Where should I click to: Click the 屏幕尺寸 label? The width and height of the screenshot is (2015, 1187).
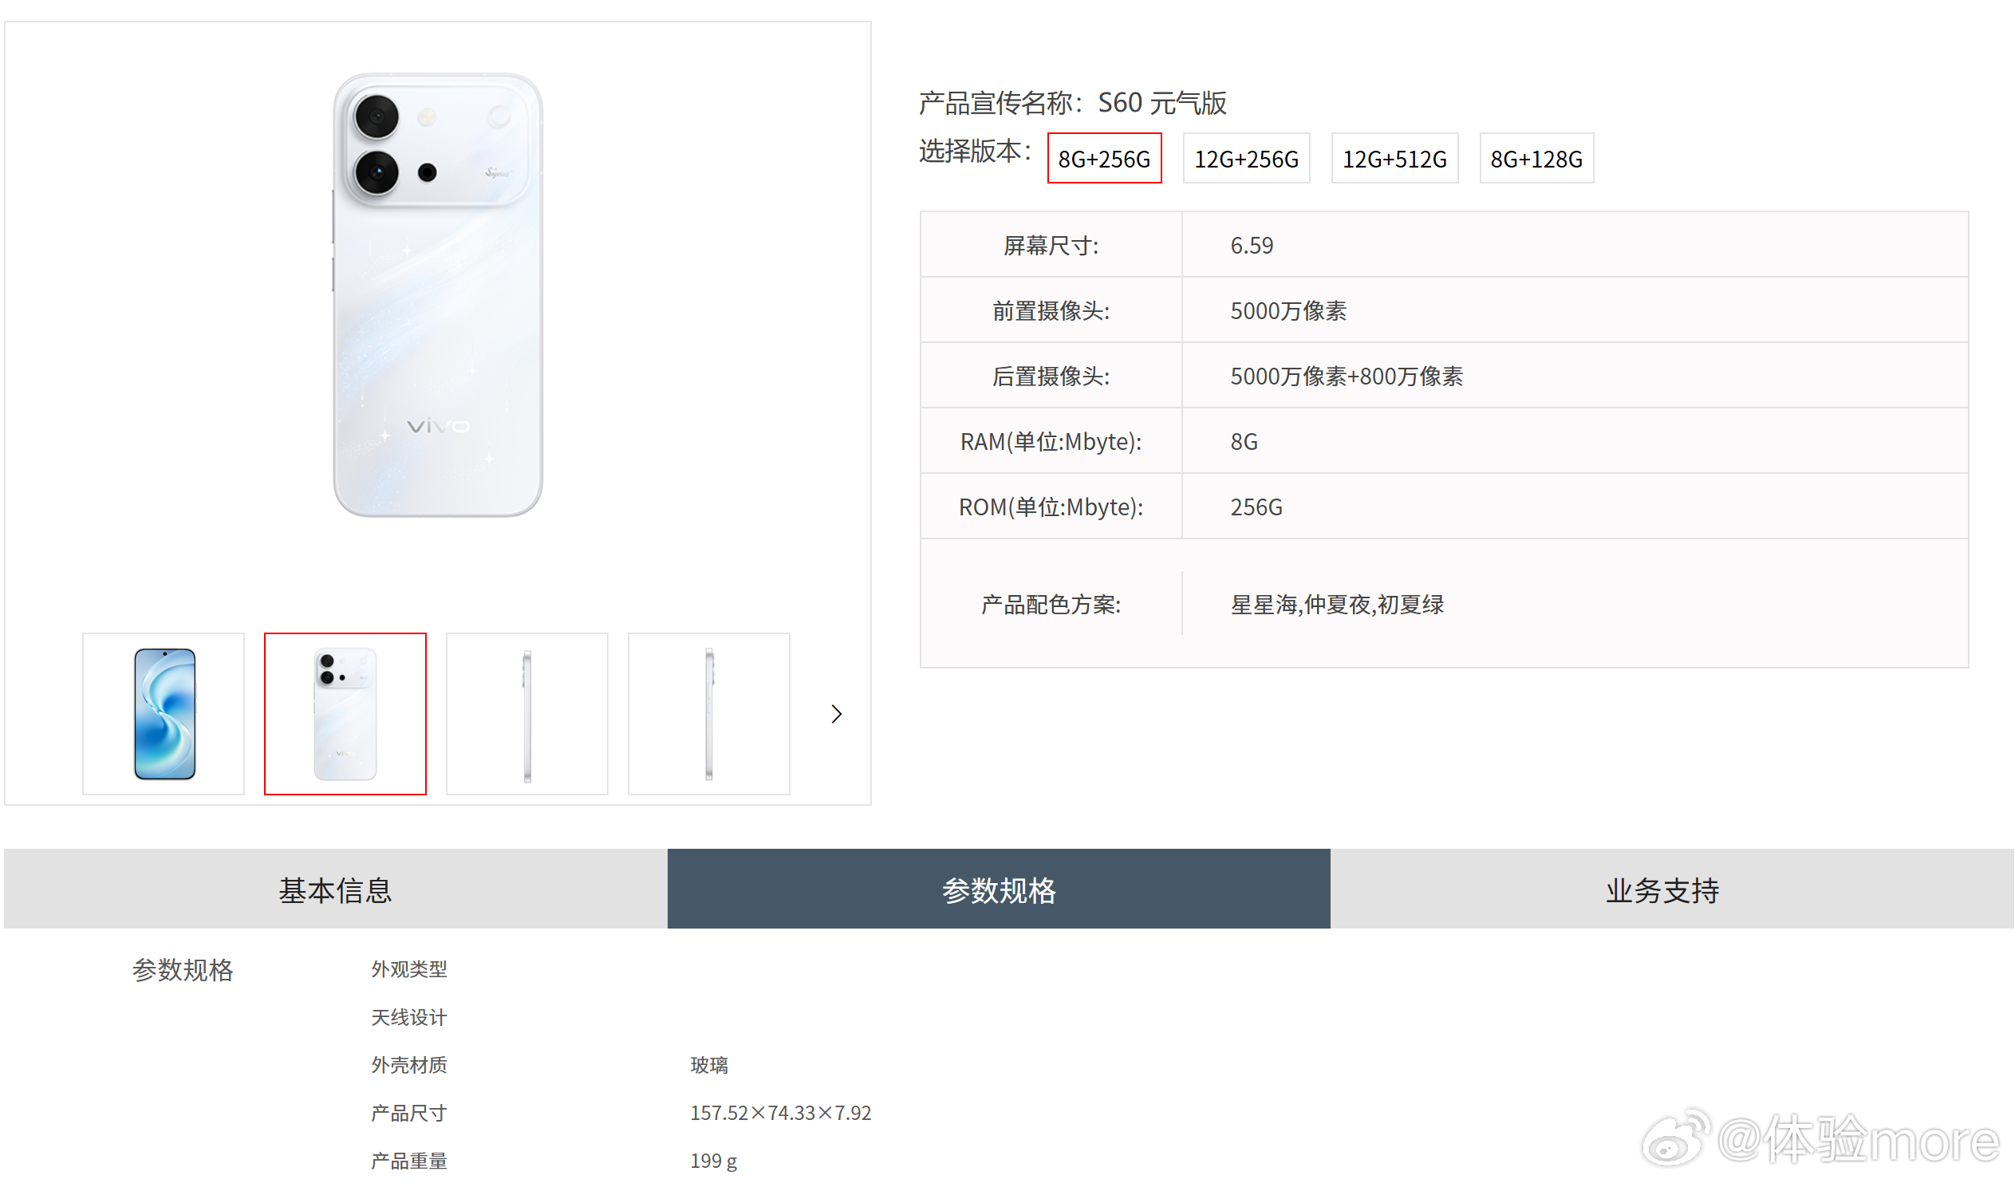click(1051, 246)
